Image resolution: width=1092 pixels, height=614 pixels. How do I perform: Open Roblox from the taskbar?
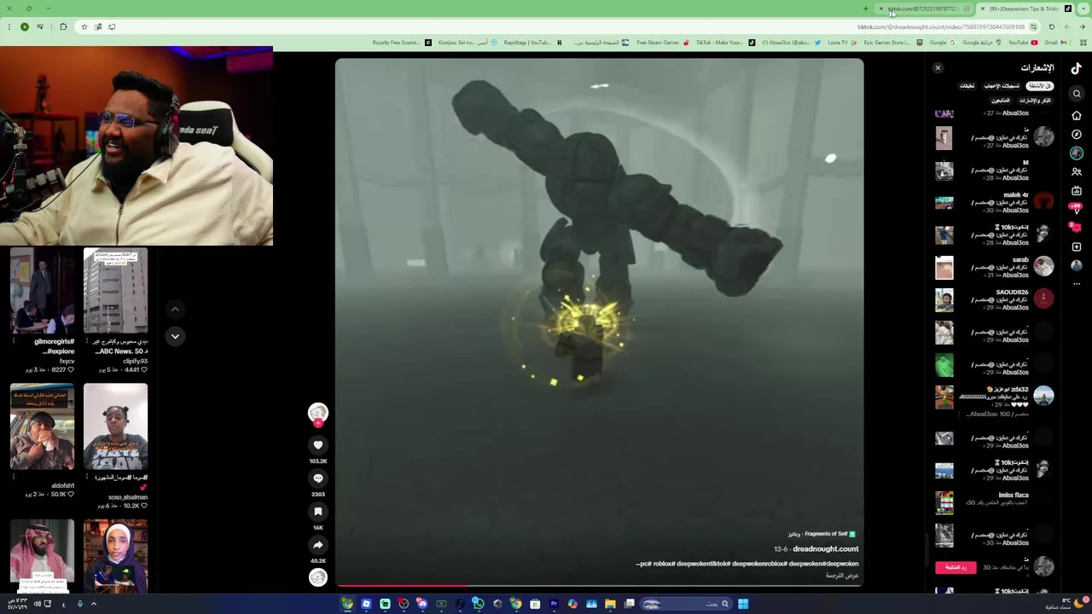pos(366,604)
